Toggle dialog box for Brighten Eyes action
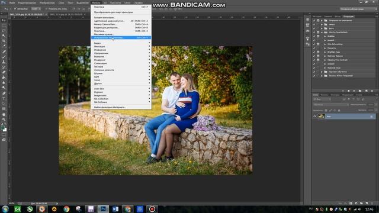Screen dimensions: 379x213 (x=318, y=52)
